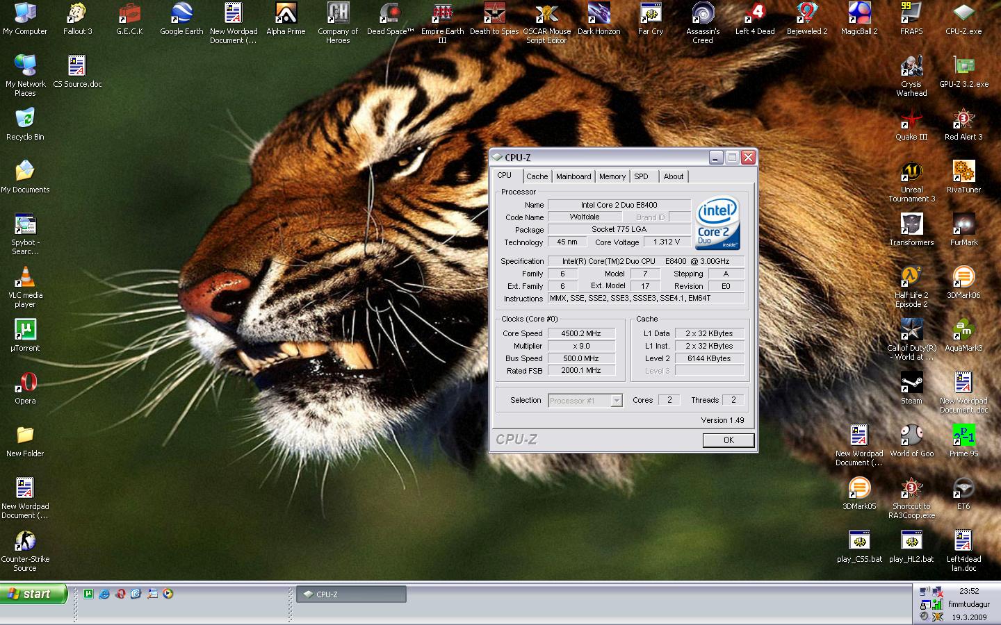This screenshot has height=625, width=1001.
Task: Select the Mainboard tab
Action: 573,176
